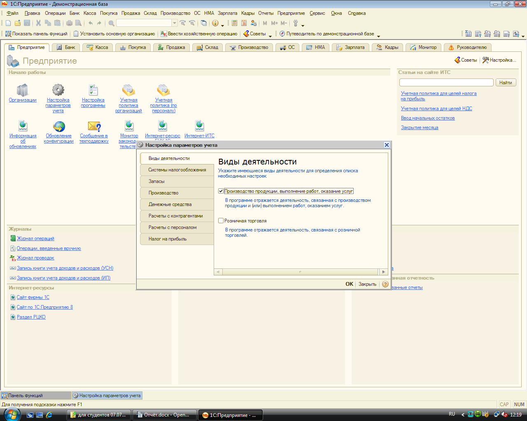Open Журнал операций link
This screenshot has height=421, width=527.
[35, 238]
